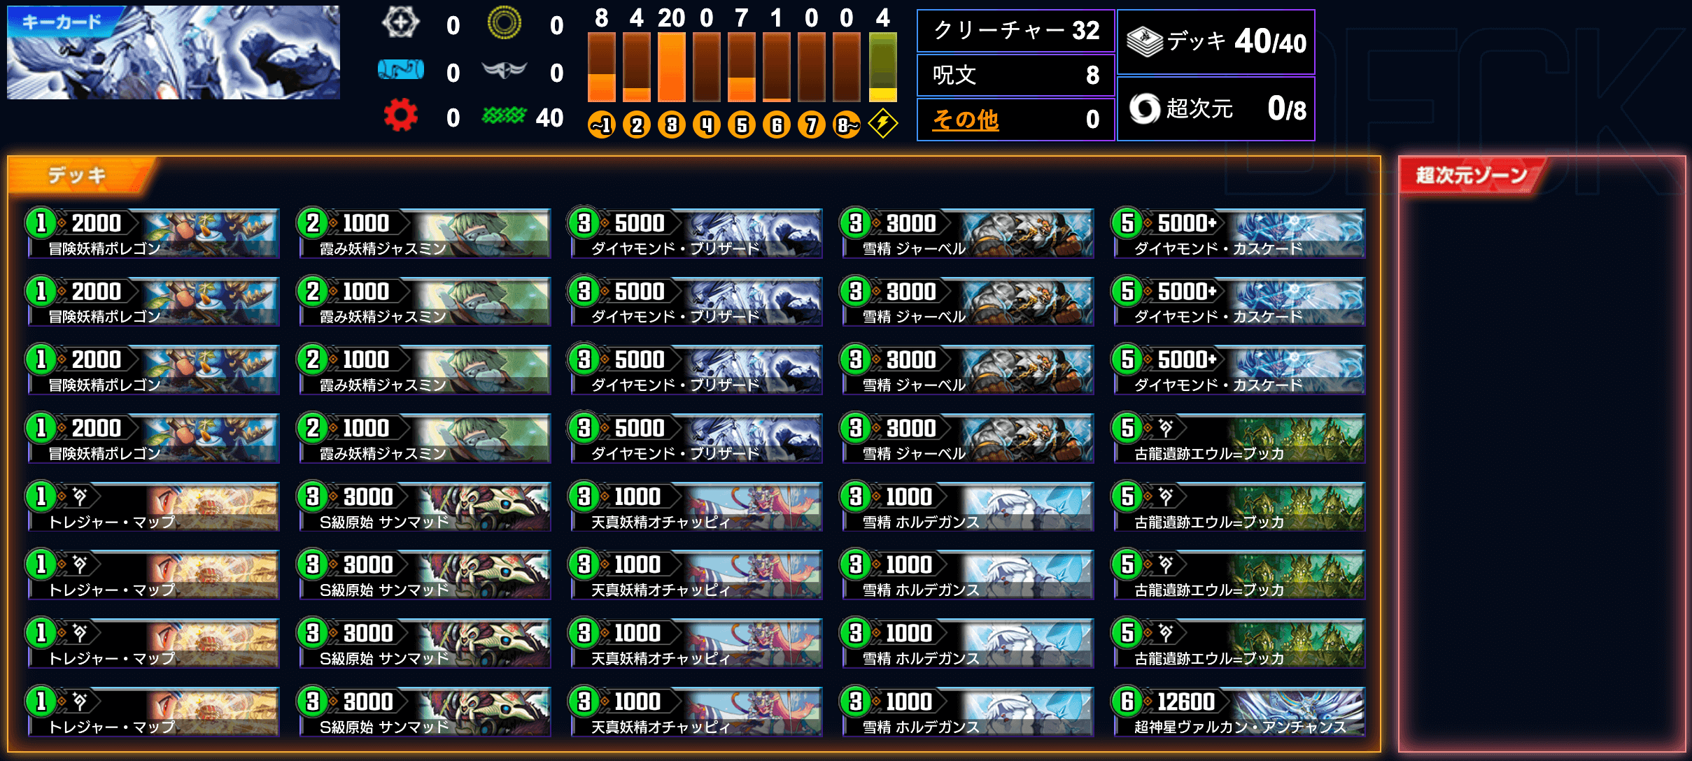Select the cost 5 mana curve marker
The image size is (1692, 761).
(742, 125)
